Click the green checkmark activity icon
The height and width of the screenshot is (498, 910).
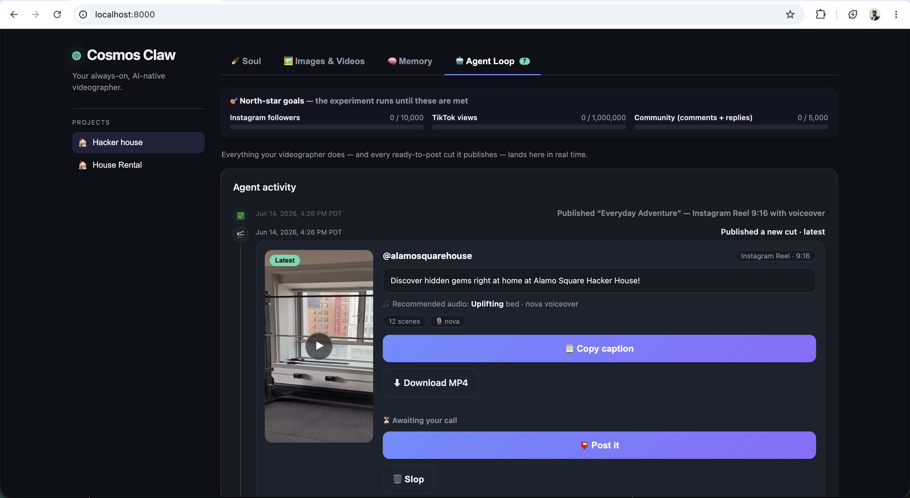[240, 216]
